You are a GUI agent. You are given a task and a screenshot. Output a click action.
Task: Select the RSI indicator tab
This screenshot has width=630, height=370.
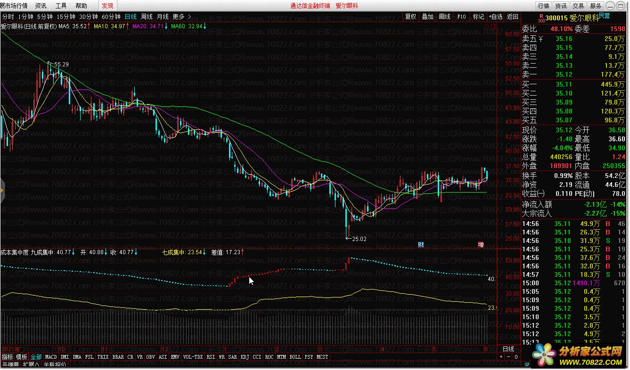(x=211, y=357)
